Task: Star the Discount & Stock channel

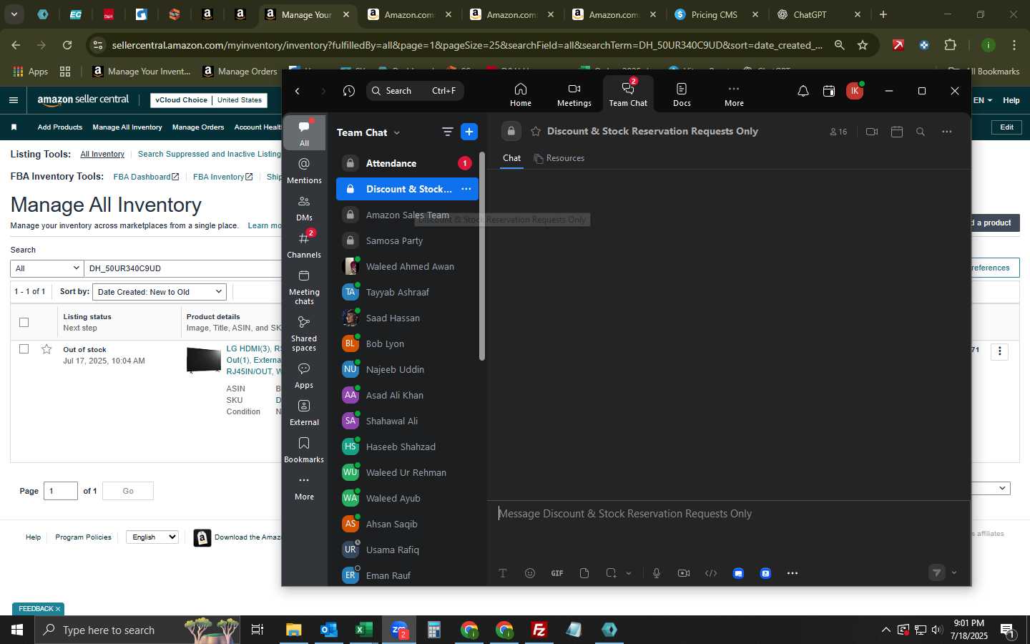Action: pyautogui.click(x=536, y=132)
